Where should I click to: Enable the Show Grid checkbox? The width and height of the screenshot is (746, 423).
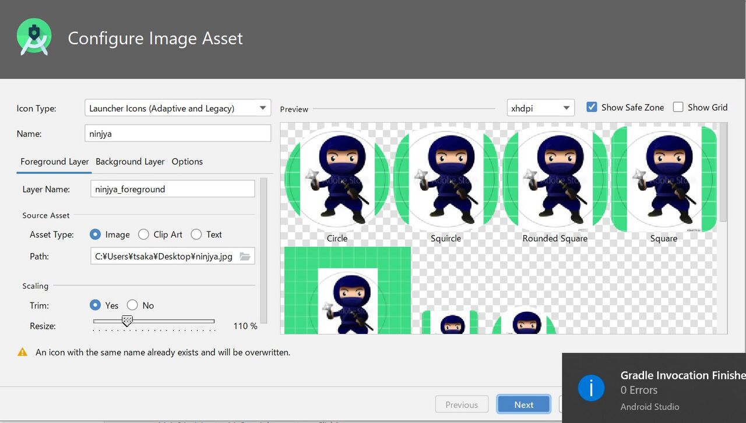(678, 107)
